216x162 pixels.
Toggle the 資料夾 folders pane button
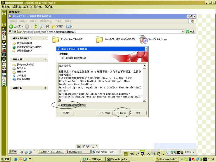point(57,26)
